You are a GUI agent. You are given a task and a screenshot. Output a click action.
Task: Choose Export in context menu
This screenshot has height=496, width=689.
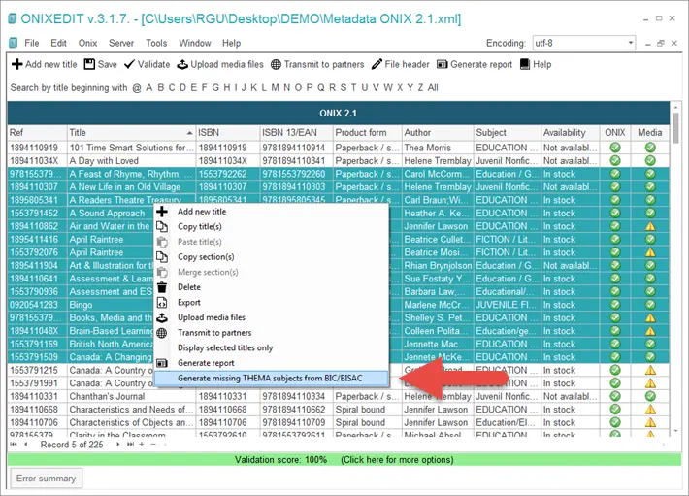pyautogui.click(x=272, y=303)
